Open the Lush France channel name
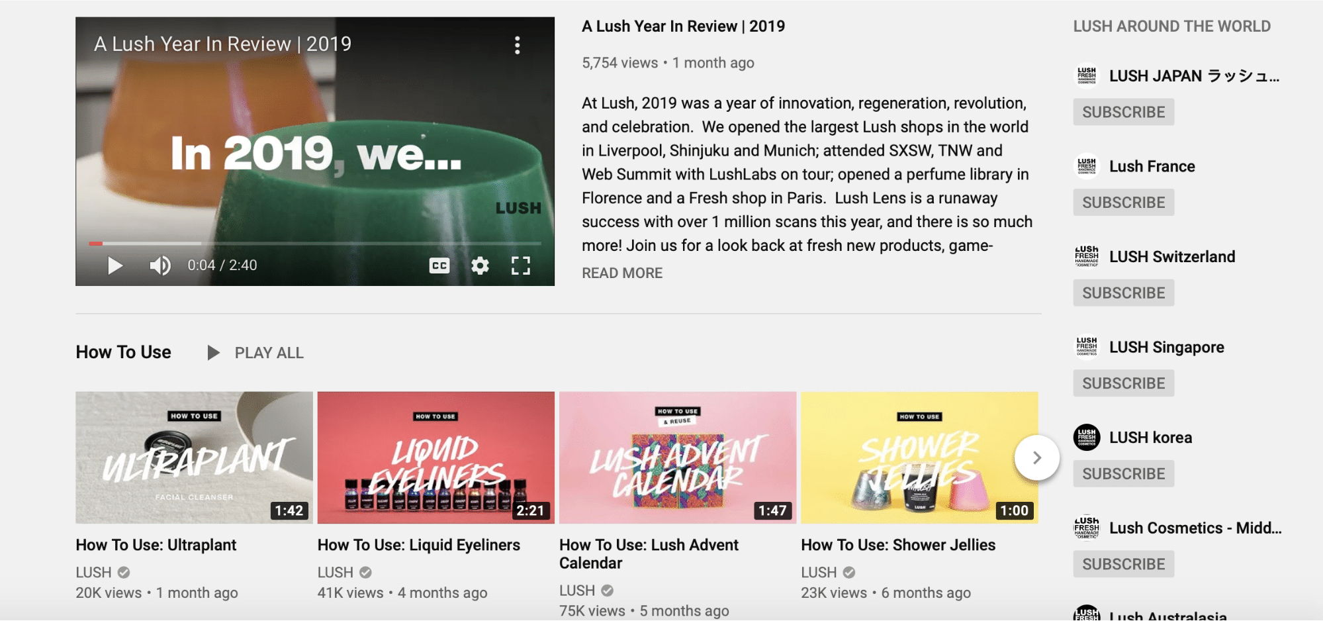1323x621 pixels. click(x=1152, y=166)
